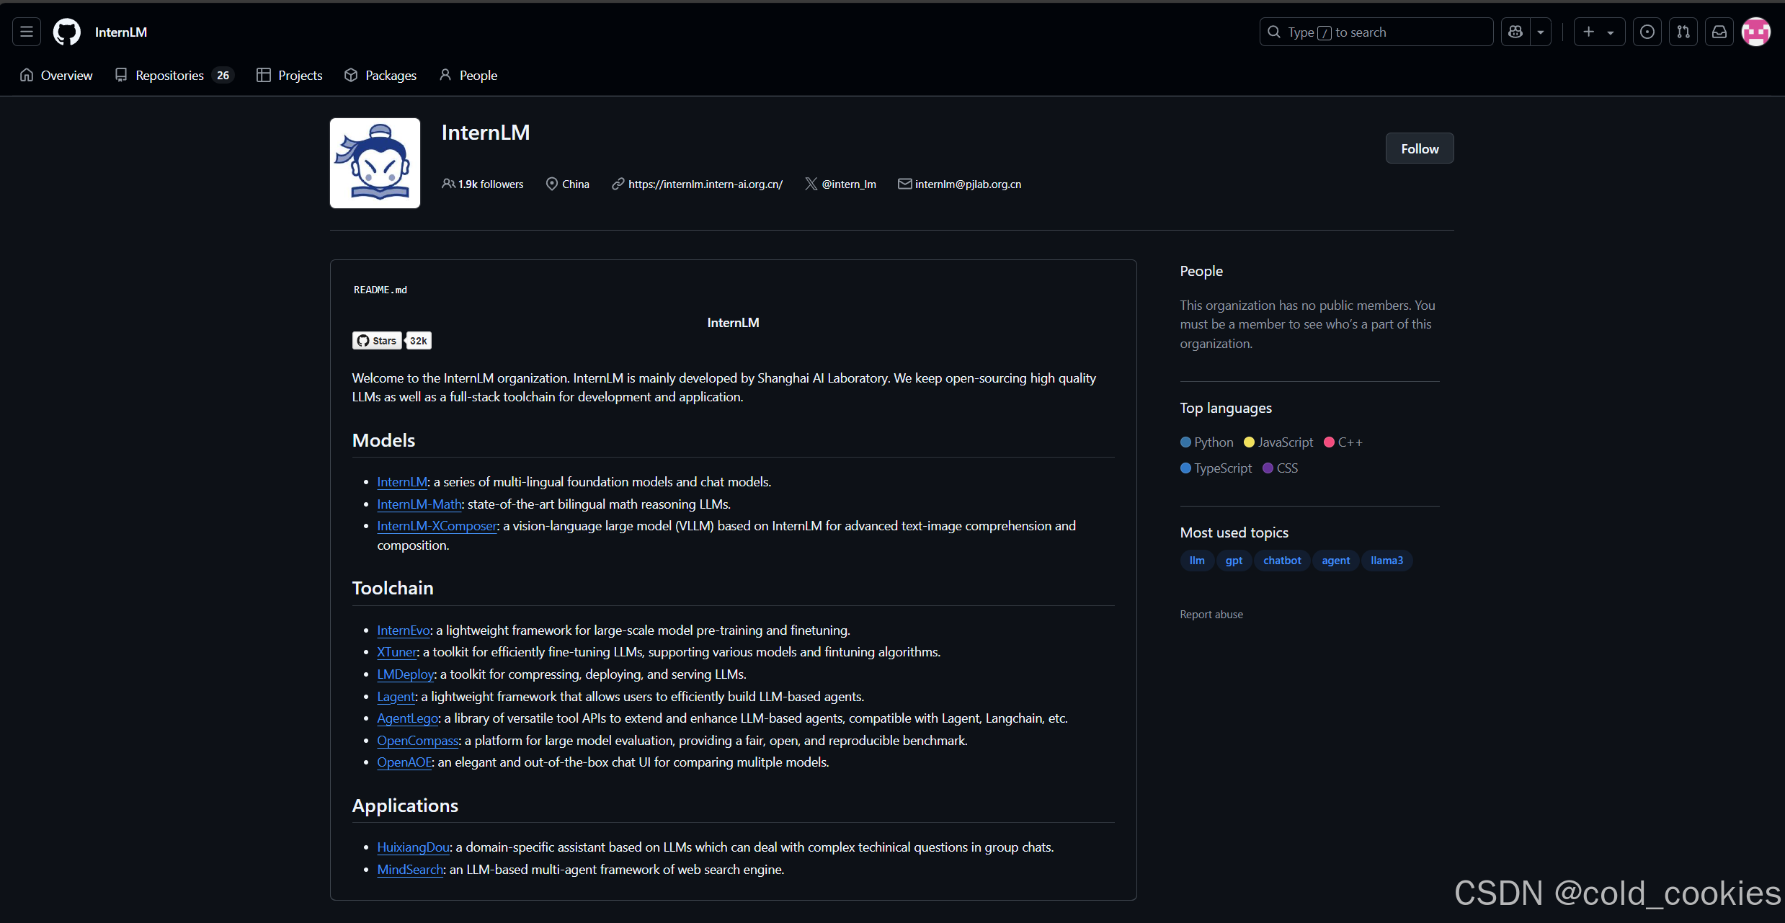The width and height of the screenshot is (1785, 923).
Task: Focus the Type to search field
Action: coord(1375,32)
